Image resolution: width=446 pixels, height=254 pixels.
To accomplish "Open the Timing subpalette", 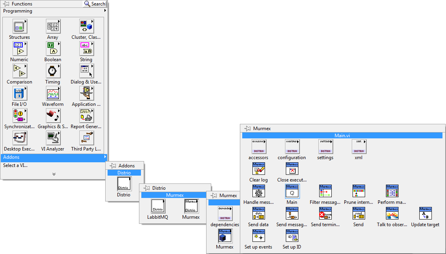I will point(53,71).
